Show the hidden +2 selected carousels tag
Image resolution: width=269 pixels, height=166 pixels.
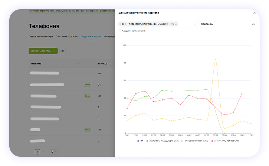(x=173, y=24)
